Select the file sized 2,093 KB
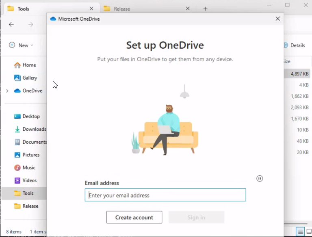This screenshot has width=312, height=237. pyautogui.click(x=300, y=108)
